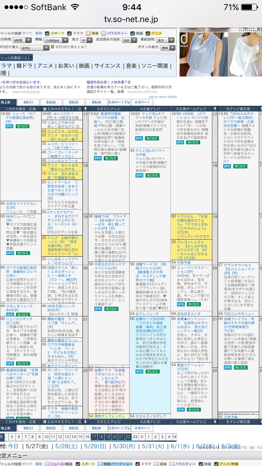Open the 放送局名の追従 dropdown

(130, 40)
